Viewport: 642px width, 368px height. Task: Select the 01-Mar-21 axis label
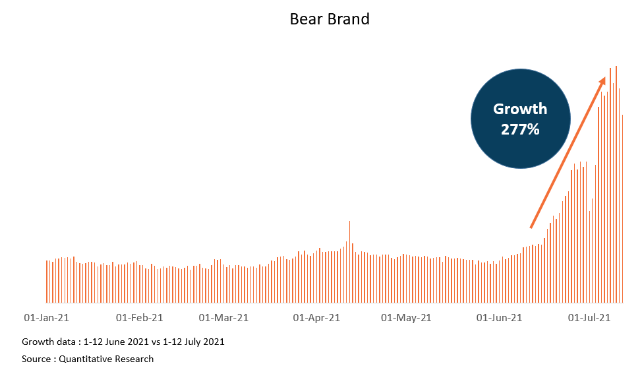224,318
